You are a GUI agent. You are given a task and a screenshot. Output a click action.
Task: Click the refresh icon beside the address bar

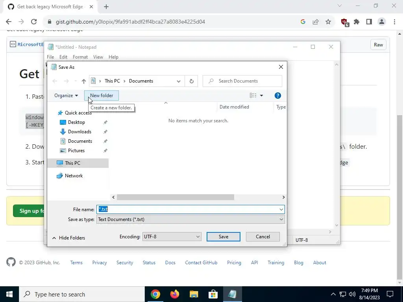tap(192, 81)
